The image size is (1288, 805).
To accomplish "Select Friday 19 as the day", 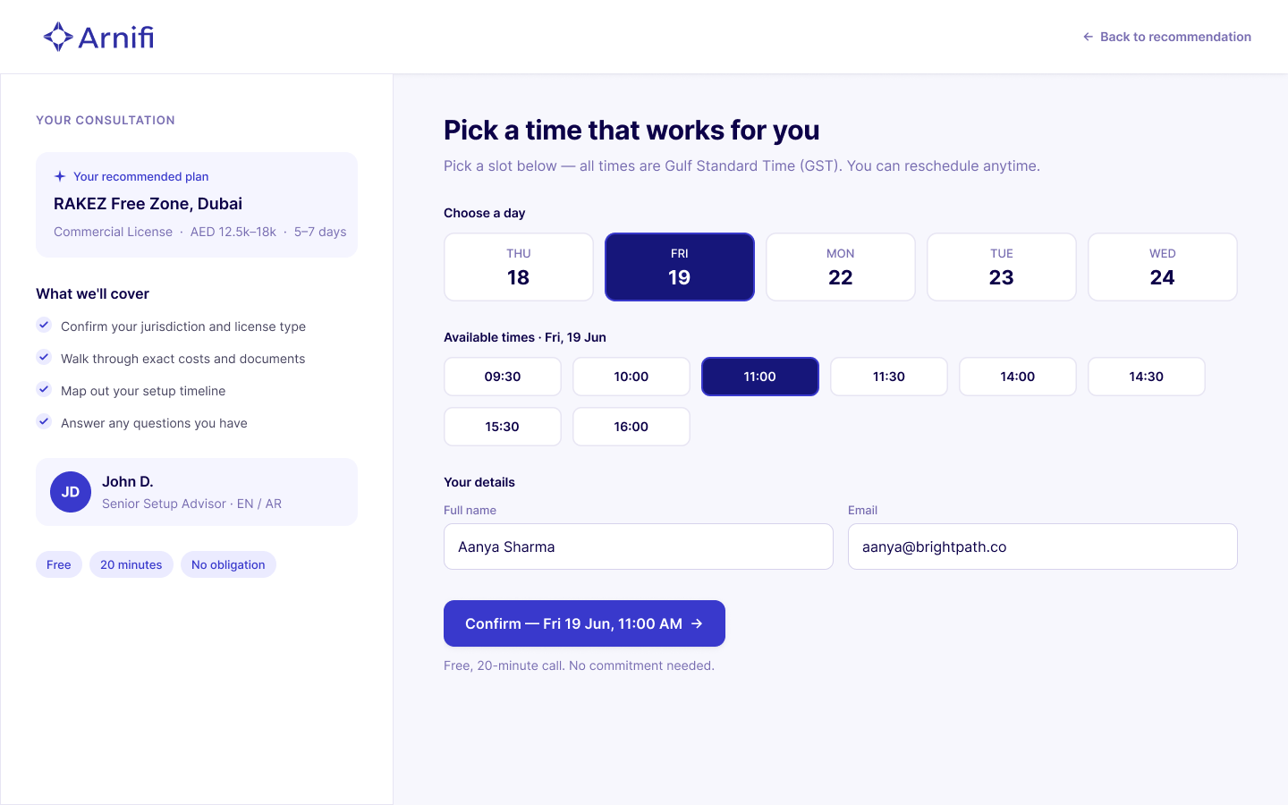I will point(680,267).
